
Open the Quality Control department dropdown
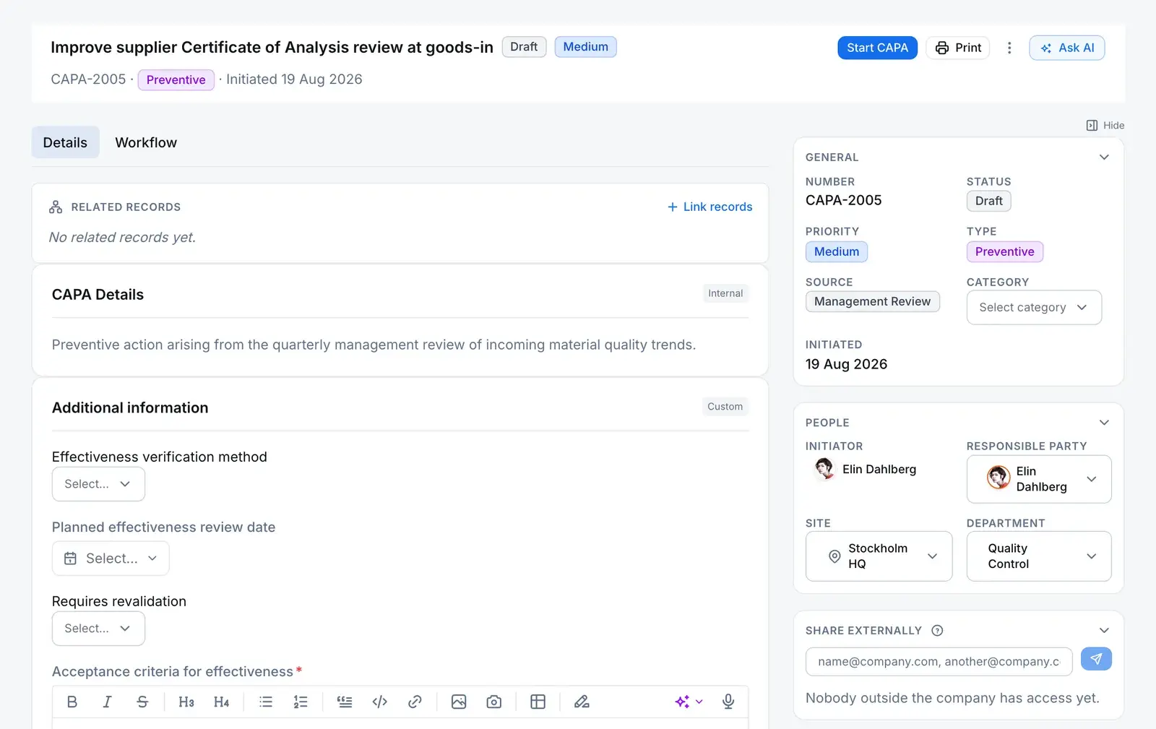pos(1039,556)
